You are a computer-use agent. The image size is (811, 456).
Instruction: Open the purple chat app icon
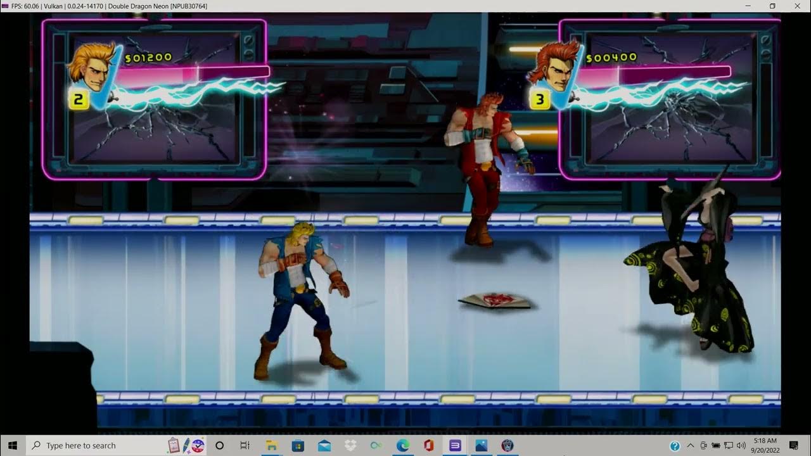pos(455,445)
